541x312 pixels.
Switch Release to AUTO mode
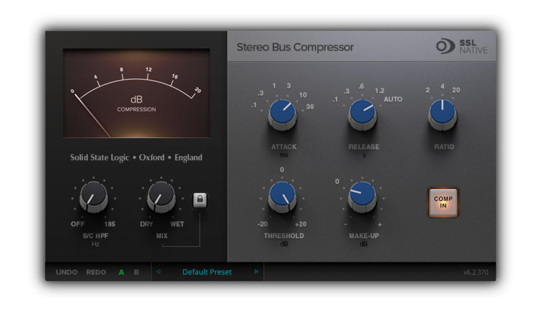pyautogui.click(x=393, y=99)
